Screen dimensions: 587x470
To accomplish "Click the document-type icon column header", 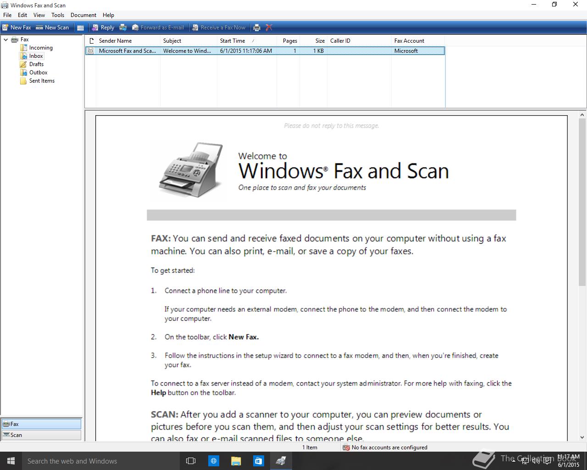I will 91,41.
